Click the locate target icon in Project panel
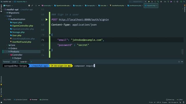Image resolution: width=186 pixels, height=104 pixels. coord(29,5)
